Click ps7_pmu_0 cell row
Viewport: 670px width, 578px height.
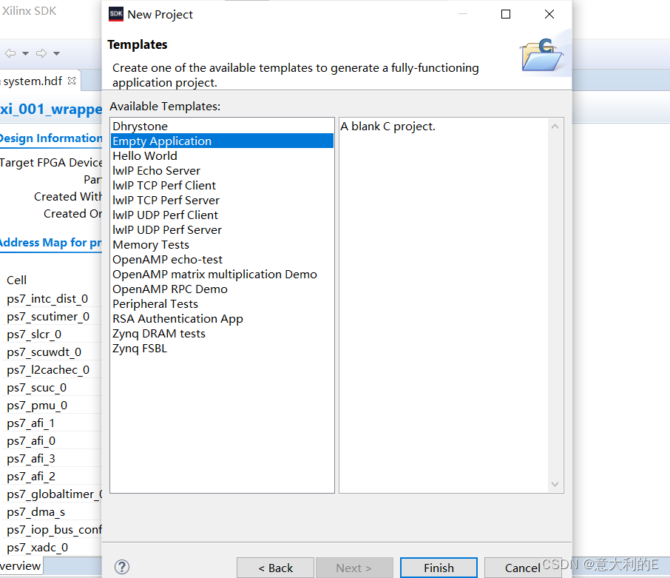(37, 406)
